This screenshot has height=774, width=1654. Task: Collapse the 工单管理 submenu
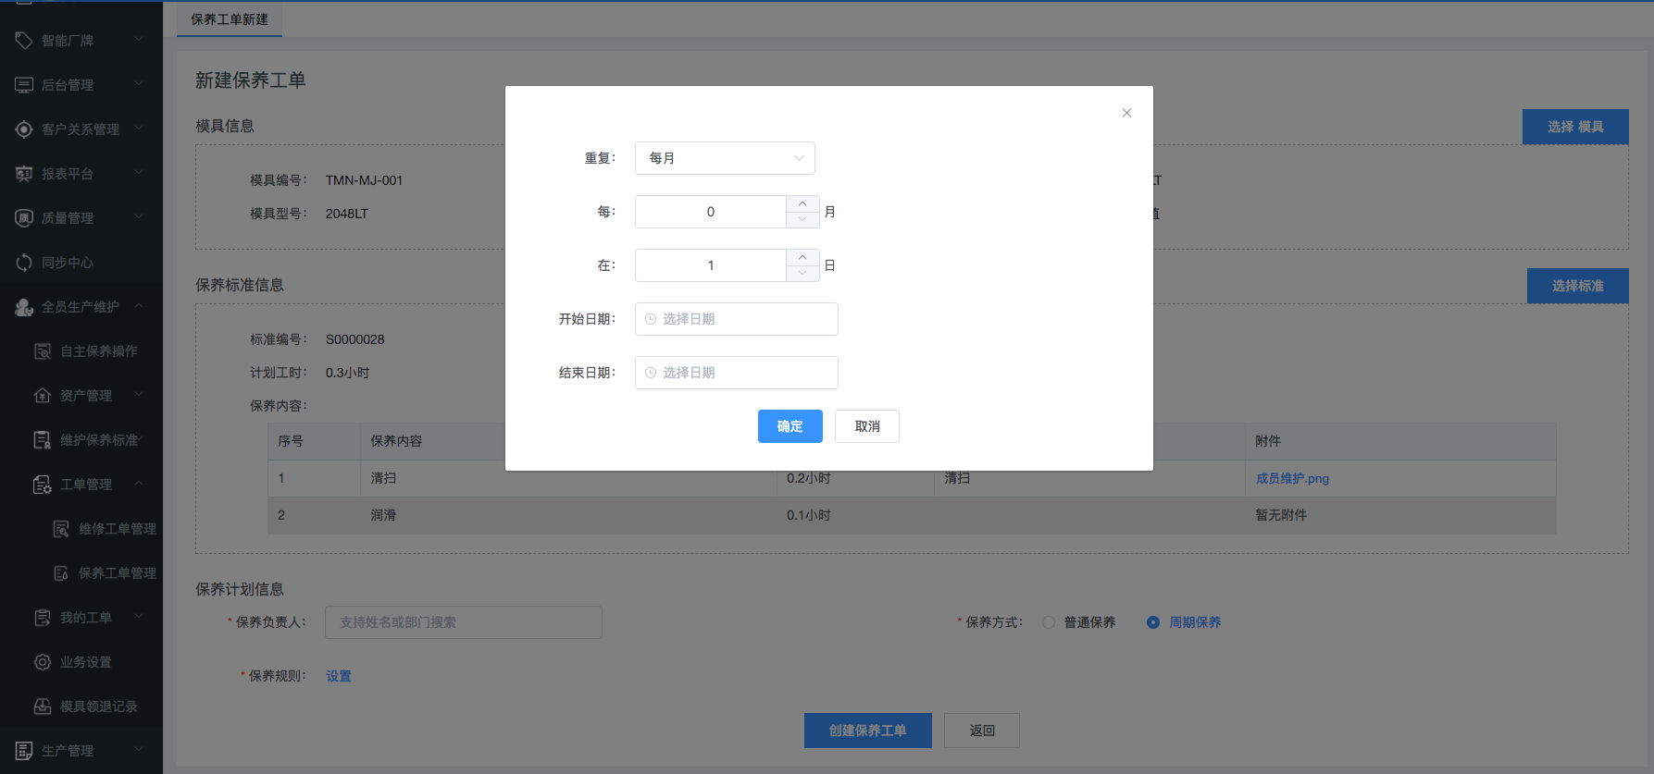coord(139,484)
